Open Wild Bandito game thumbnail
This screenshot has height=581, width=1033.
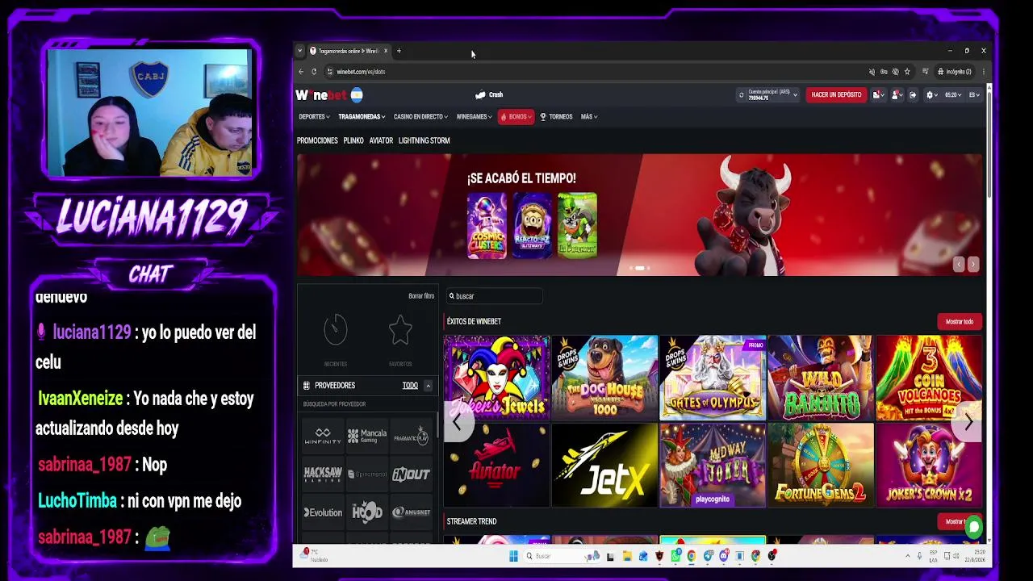click(821, 378)
